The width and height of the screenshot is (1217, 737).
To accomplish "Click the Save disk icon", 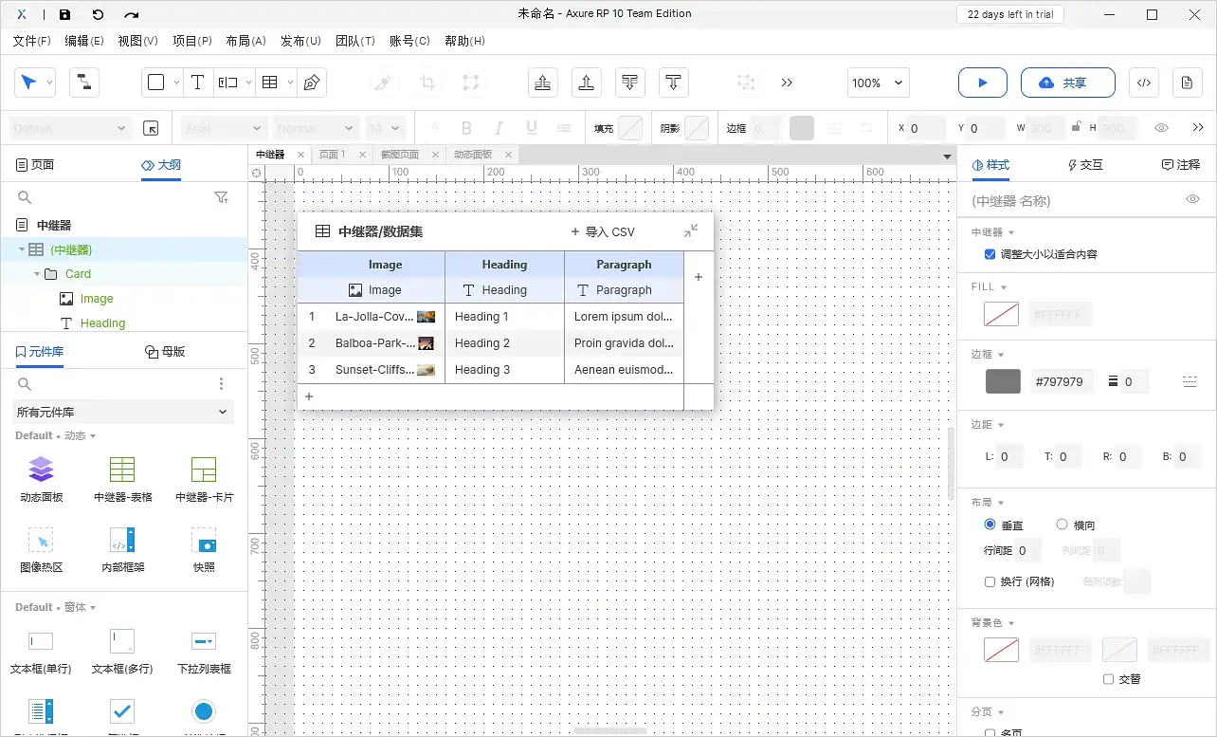I will [64, 14].
